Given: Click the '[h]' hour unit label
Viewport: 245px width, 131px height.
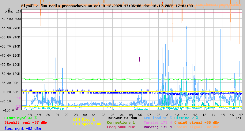Looking at the screenshot, I should pyautogui.click(x=238, y=118).
